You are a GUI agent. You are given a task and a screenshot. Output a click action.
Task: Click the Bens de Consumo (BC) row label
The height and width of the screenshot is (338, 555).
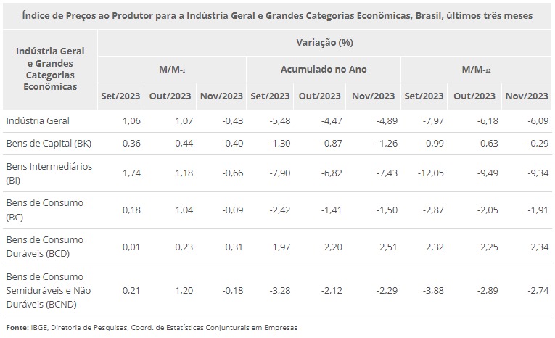click(44, 209)
